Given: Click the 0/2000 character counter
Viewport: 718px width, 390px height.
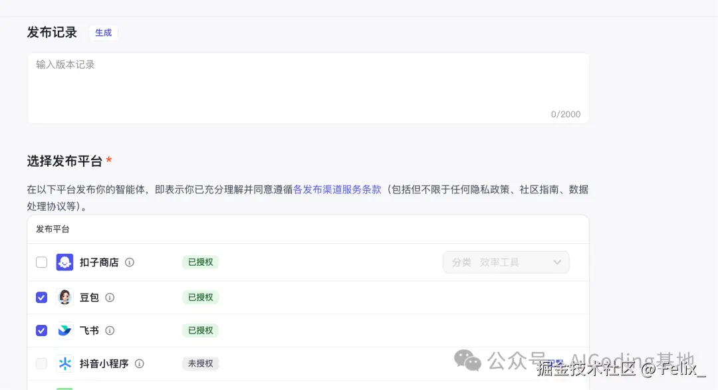Looking at the screenshot, I should (x=566, y=114).
